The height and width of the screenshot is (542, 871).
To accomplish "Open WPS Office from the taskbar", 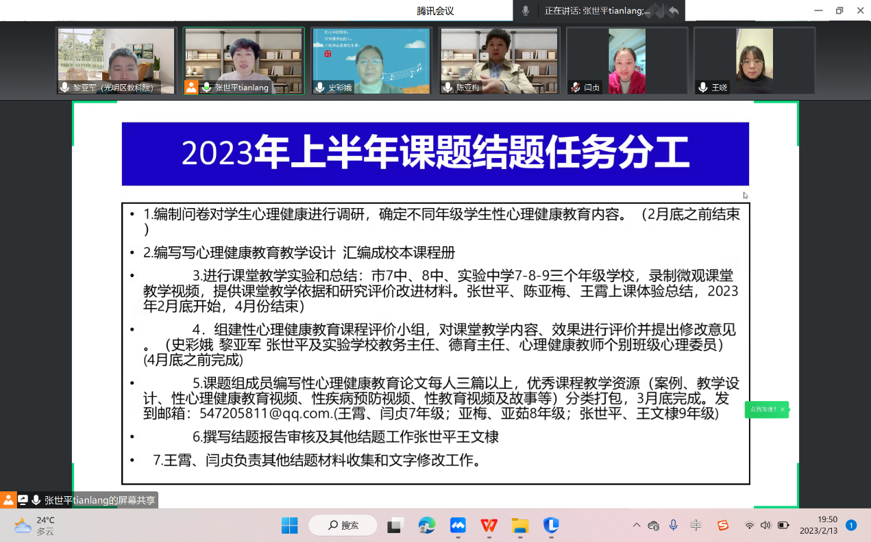I will (488, 526).
